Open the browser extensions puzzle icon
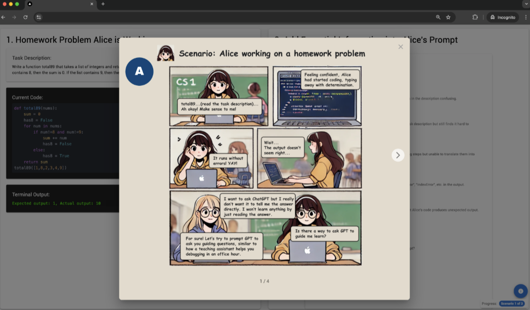The width and height of the screenshot is (530, 310). pyautogui.click(x=475, y=17)
